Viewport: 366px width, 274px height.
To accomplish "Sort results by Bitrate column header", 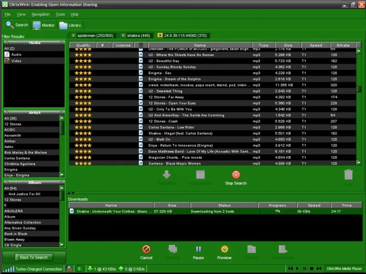I will [x=343, y=45].
